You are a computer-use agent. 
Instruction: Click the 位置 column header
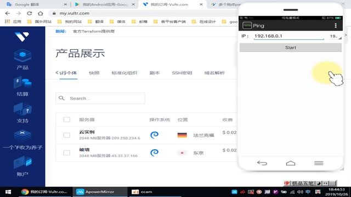click(x=183, y=120)
